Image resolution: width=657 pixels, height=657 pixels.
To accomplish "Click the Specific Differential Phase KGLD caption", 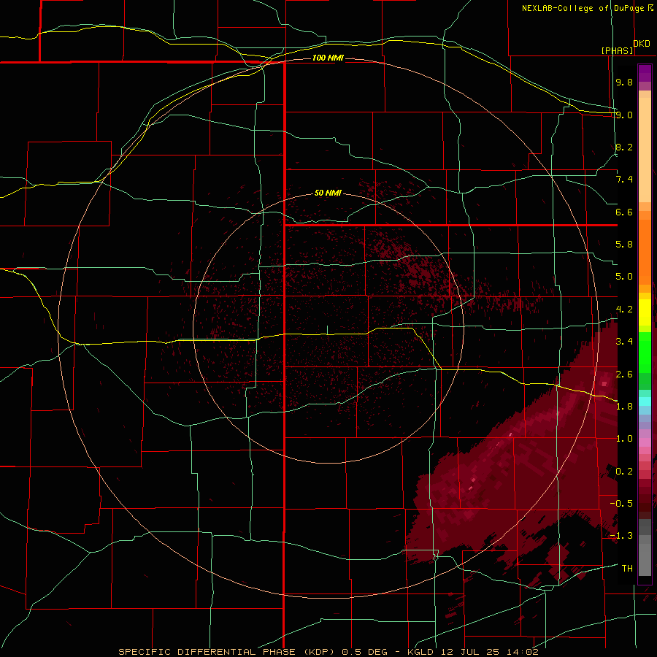I will [x=328, y=652].
